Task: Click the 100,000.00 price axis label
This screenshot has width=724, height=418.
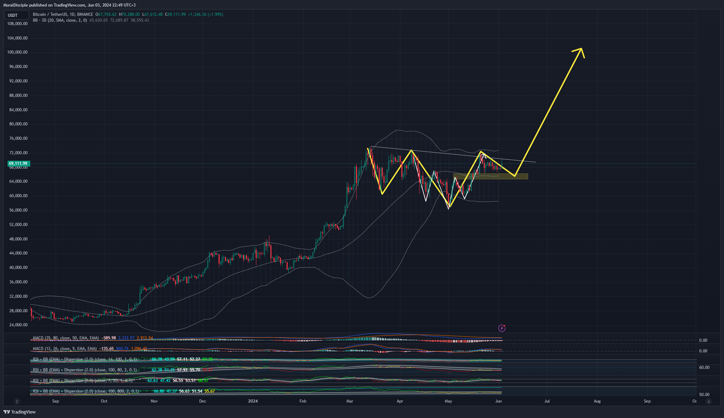Action: click(x=17, y=52)
